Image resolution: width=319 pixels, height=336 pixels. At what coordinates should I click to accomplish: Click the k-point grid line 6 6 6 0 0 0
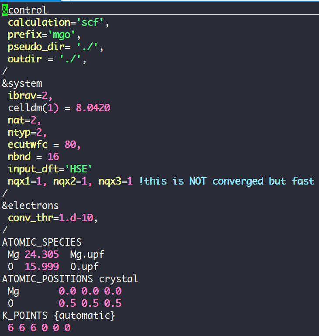click(x=39, y=328)
